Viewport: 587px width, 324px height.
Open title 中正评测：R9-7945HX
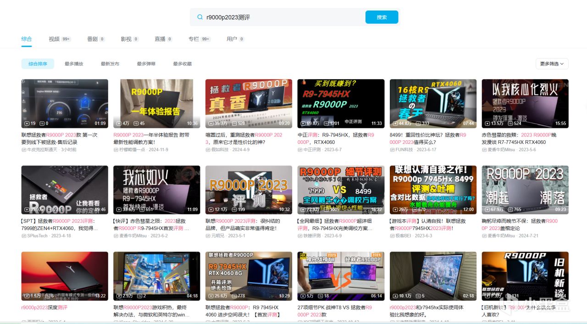336,138
